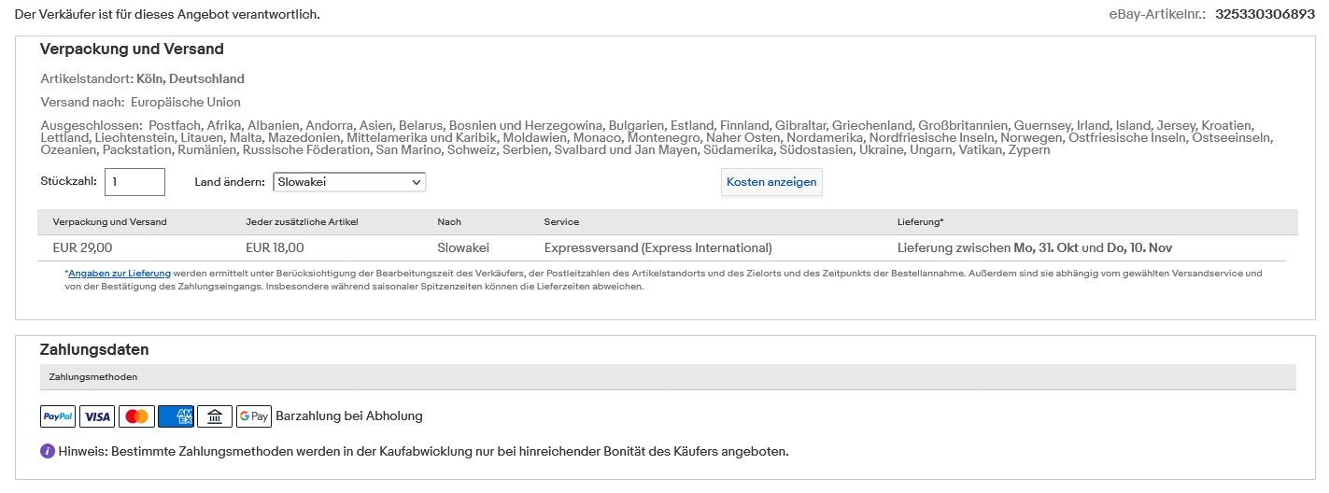This screenshot has width=1329, height=493.
Task: Click the Google Pay icon
Action: pyautogui.click(x=254, y=416)
